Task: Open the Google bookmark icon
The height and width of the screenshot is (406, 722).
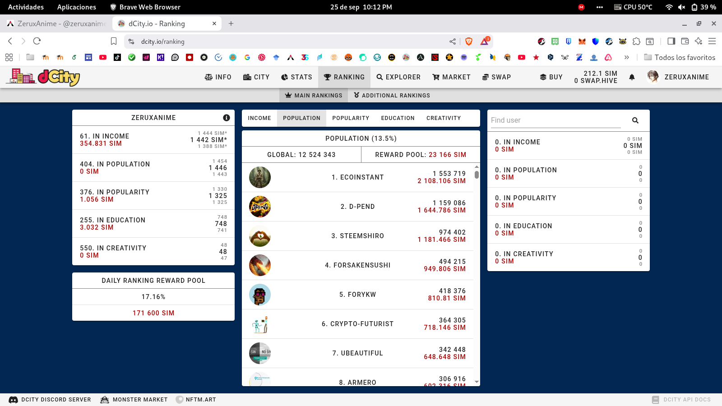Action: 247,57
